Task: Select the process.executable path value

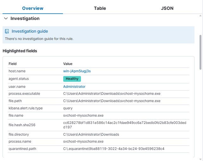Action: (x=112, y=94)
